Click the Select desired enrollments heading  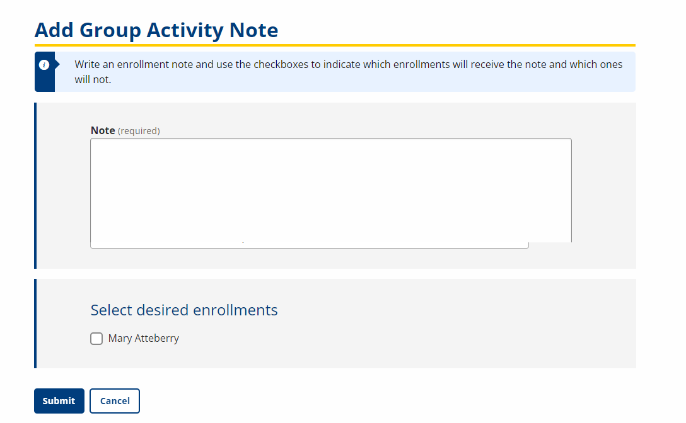pos(184,310)
